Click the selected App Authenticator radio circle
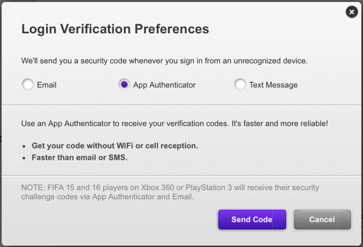Screen dimensions: 363x247 point(124,85)
